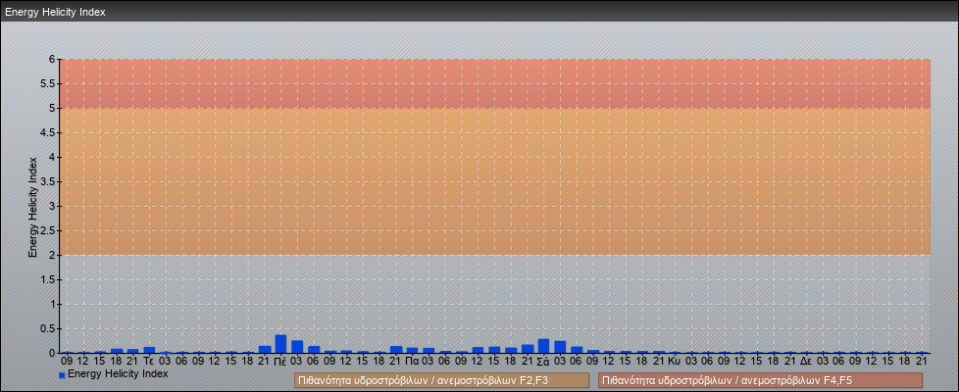Click the 4.5 value on the y-axis
The width and height of the screenshot is (959, 392).
point(48,132)
